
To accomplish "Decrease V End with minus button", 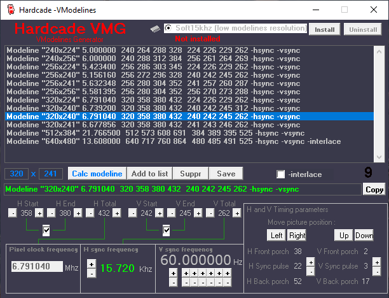I will click(172, 213).
